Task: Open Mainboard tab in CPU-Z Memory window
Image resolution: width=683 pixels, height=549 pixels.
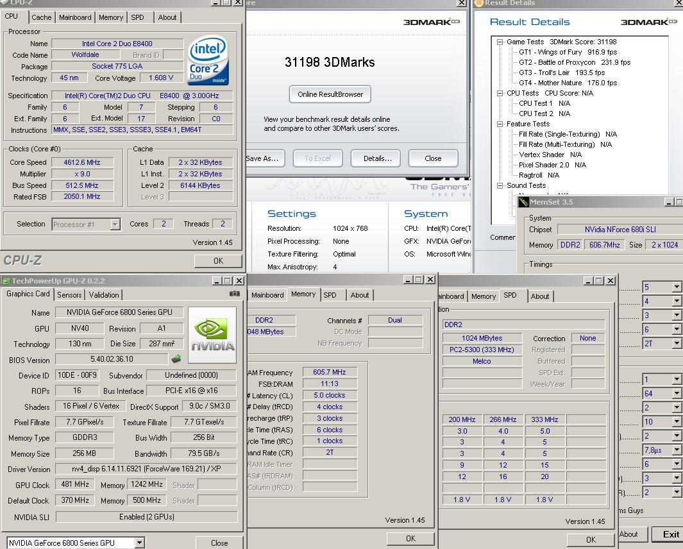Action: (267, 295)
